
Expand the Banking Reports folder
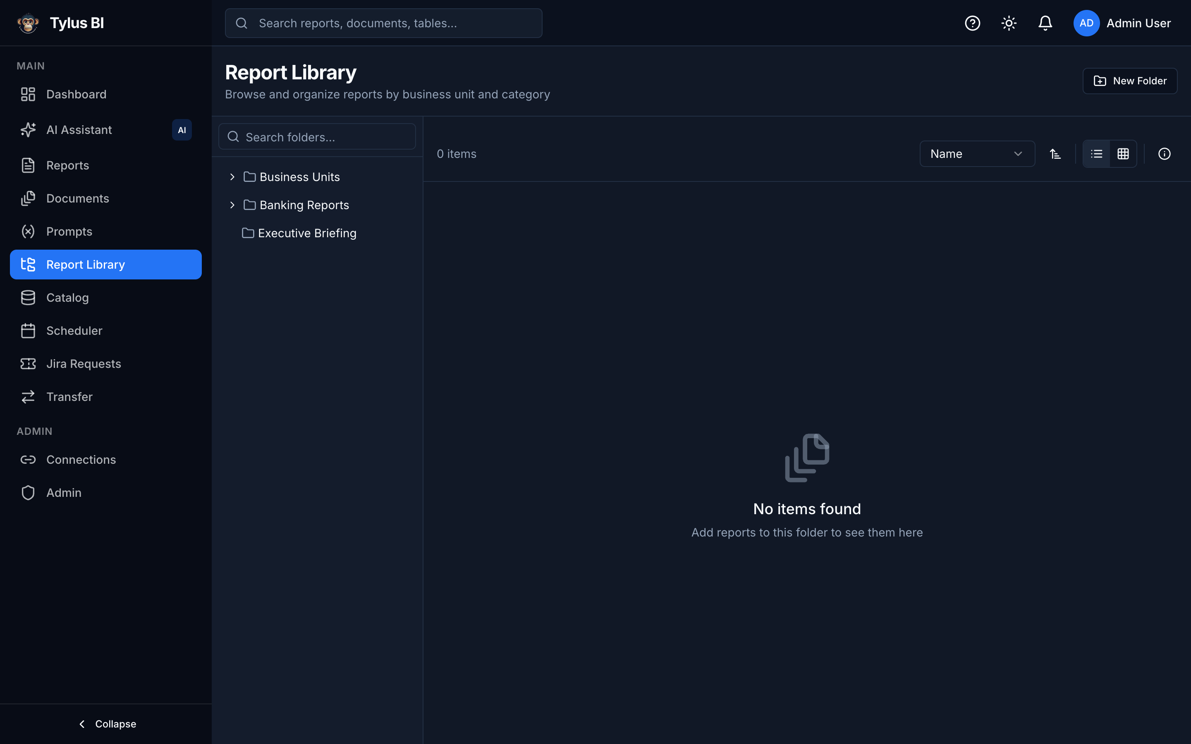(x=232, y=205)
